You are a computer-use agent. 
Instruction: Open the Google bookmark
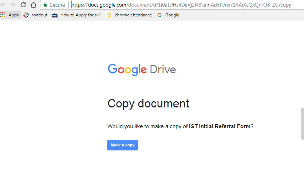click(168, 15)
